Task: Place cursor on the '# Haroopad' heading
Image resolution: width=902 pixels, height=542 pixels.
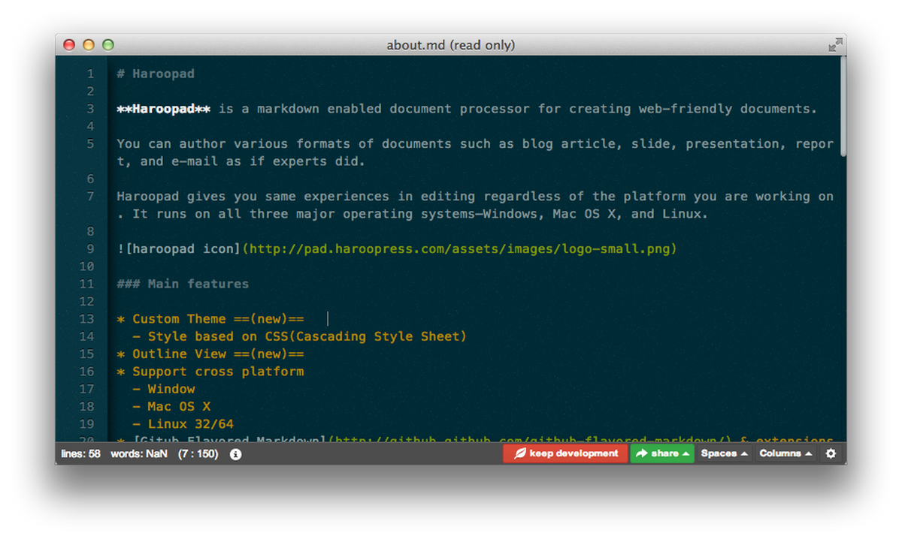Action: coord(156,74)
